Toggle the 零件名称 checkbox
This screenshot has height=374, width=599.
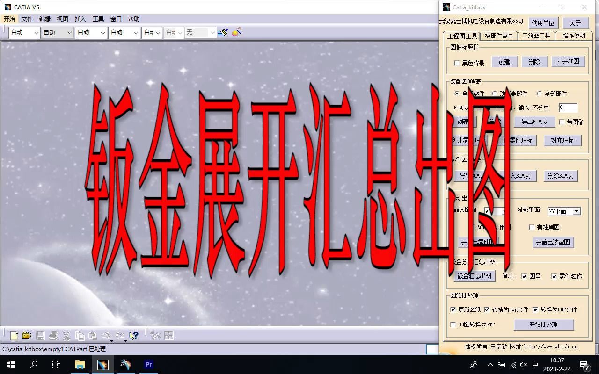(554, 276)
